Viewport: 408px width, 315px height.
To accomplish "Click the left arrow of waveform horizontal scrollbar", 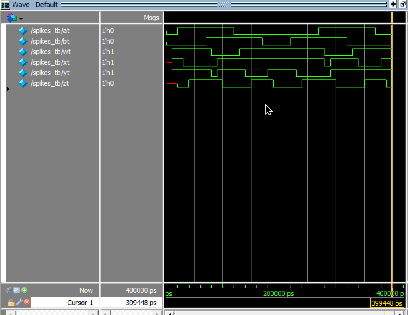I will click(x=170, y=313).
